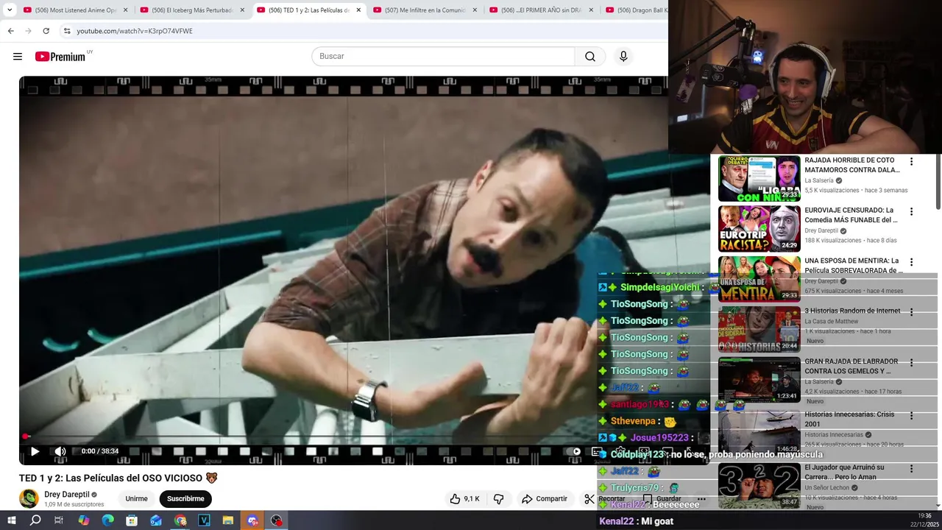Open 'RAJADA HORRIBLE DE COTO' thumbnail
Image resolution: width=942 pixels, height=530 pixels.
pyautogui.click(x=759, y=178)
